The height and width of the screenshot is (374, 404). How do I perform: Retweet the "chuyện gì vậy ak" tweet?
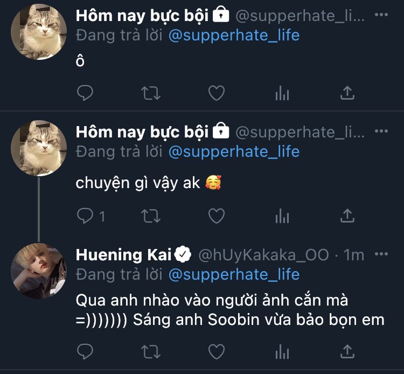151,216
